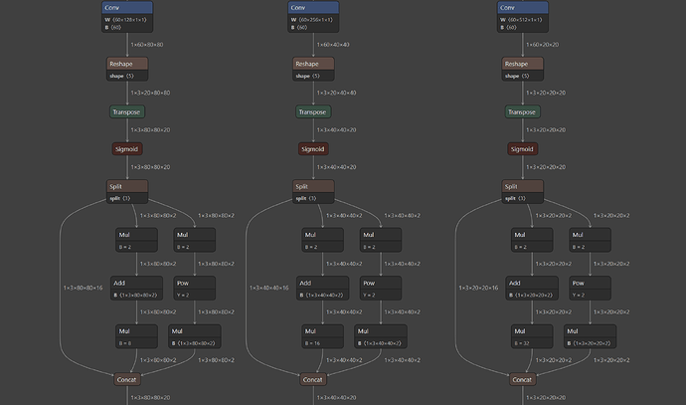Screen dimensions: 686x405
Task: Select the Concat node outputting 1×3×20×20×20
Action: click(x=524, y=379)
